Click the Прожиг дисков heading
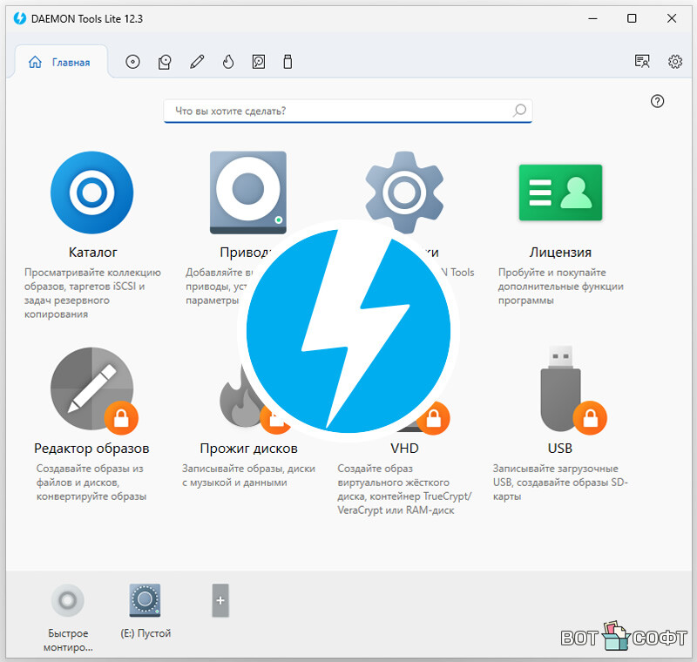The image size is (697, 662). [x=248, y=449]
